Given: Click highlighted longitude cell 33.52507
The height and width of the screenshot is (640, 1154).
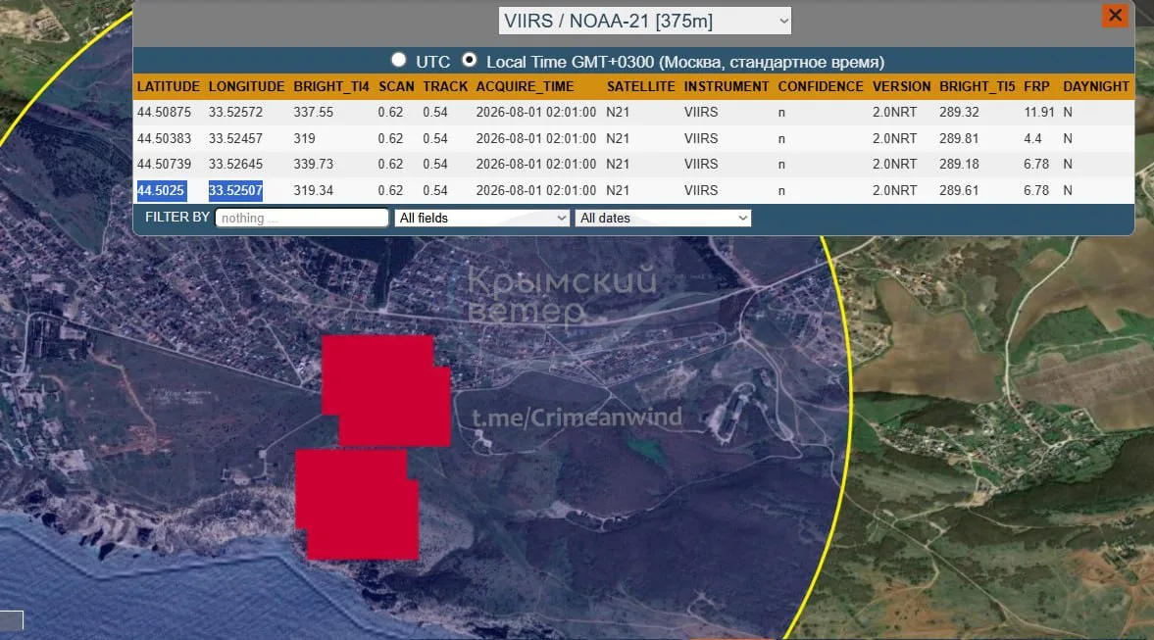Looking at the screenshot, I should pos(235,190).
